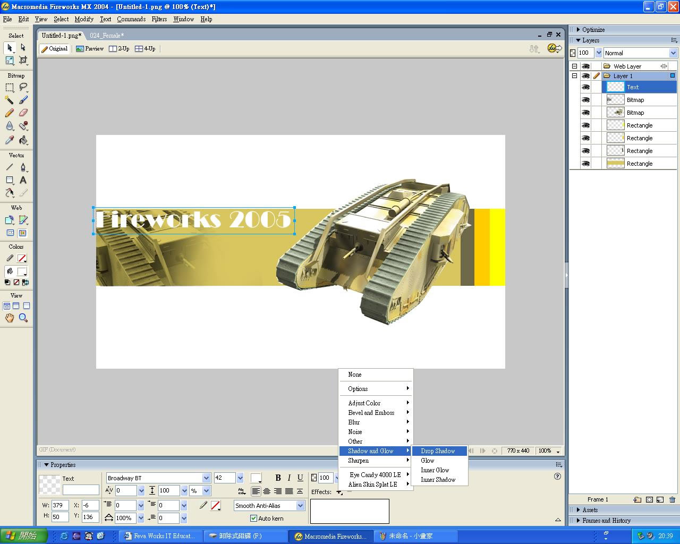Click the Windows Start button
The width and height of the screenshot is (680, 544).
pyautogui.click(x=24, y=536)
